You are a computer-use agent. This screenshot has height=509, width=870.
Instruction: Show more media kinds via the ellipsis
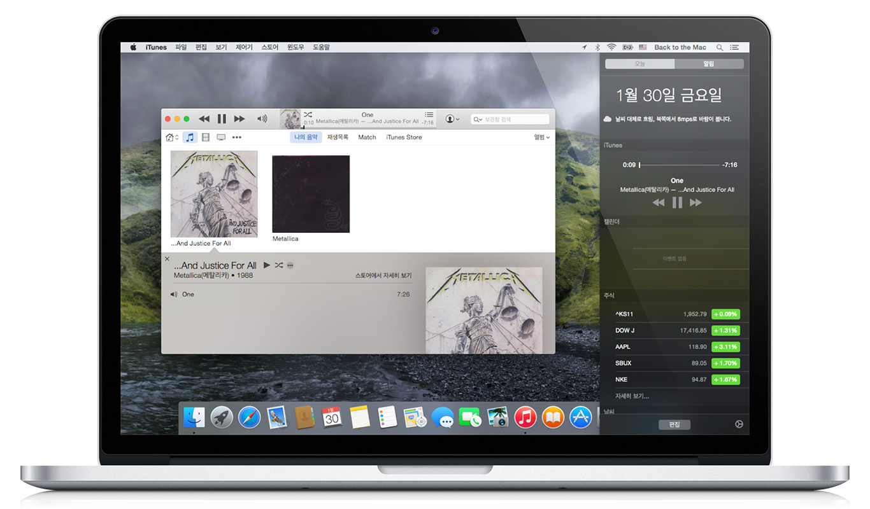click(x=237, y=137)
